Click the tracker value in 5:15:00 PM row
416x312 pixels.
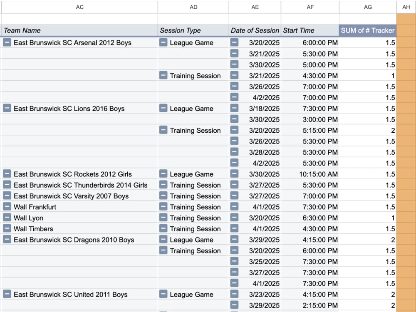(368, 130)
